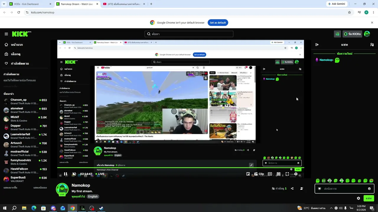This screenshot has width=378, height=212.
Task: Click SuperBusS channel avatar
Action: 6,179
